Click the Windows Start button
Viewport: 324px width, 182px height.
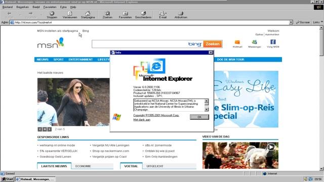[x=7, y=179]
